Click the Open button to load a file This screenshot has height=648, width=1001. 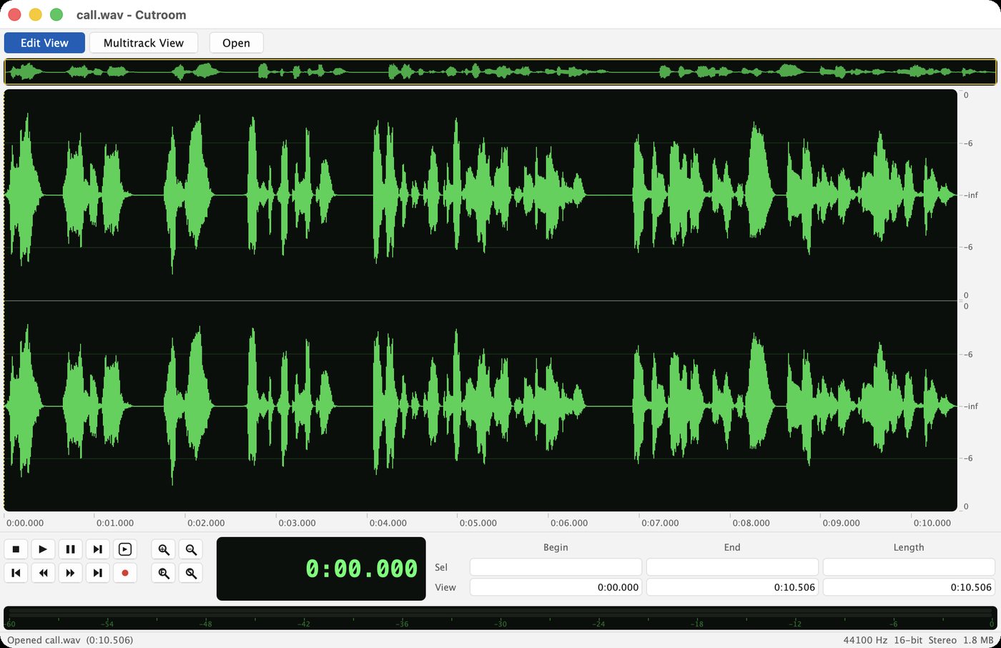[x=236, y=43]
